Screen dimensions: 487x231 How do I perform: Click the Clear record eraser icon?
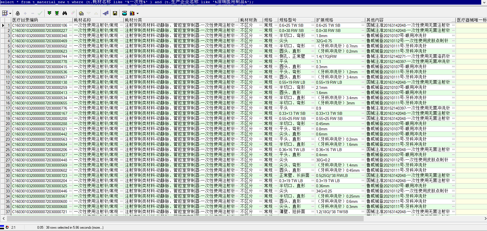(x=73, y=13)
